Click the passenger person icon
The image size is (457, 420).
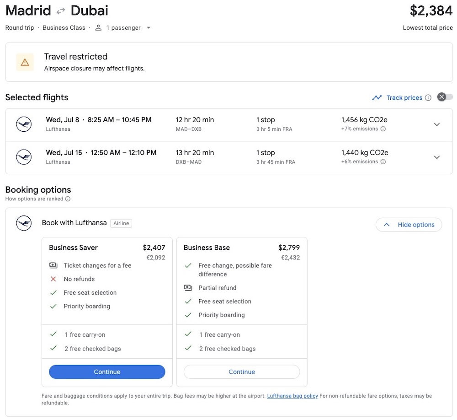click(x=98, y=28)
